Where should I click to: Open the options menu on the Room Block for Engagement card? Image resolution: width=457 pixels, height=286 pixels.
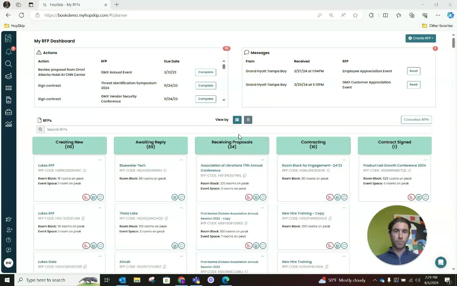pos(344,160)
